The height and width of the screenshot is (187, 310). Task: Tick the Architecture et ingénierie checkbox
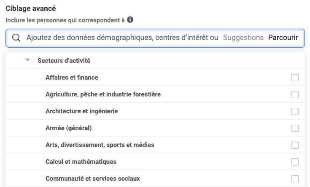click(x=295, y=112)
